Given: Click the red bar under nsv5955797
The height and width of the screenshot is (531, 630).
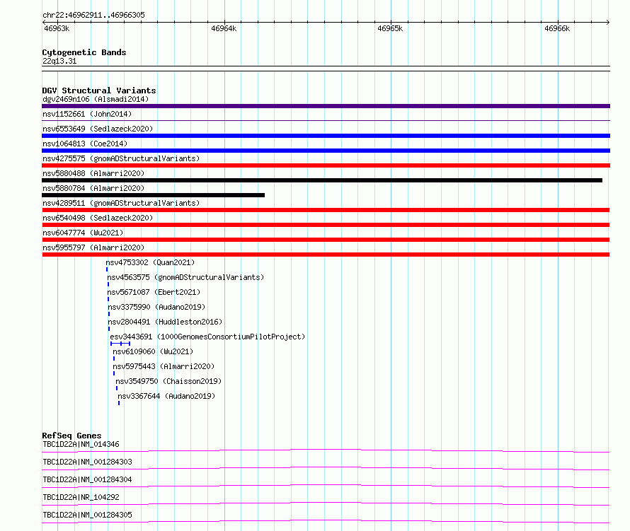Looking at the screenshot, I should (x=326, y=255).
